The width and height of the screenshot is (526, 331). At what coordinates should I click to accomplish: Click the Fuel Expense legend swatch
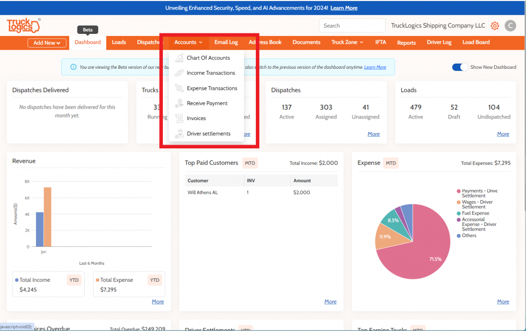pos(459,213)
